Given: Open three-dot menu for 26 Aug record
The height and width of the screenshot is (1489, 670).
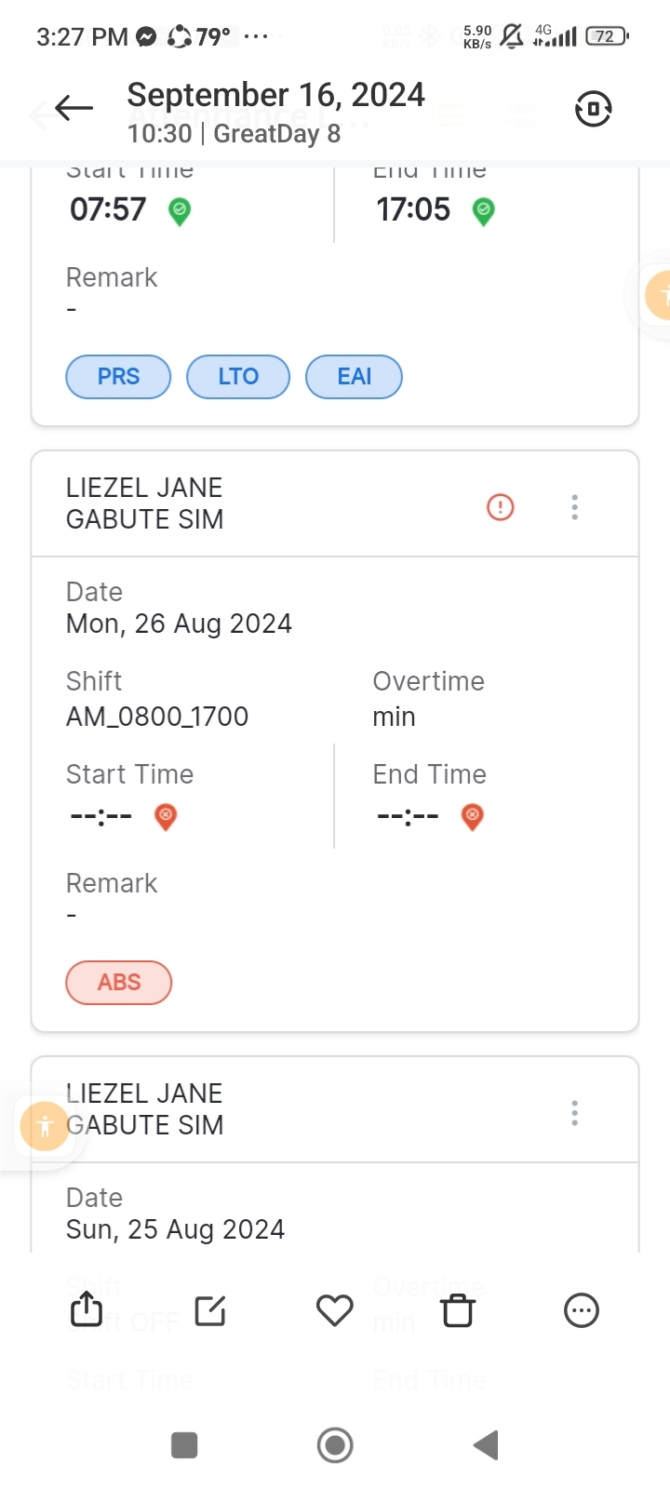Looking at the screenshot, I should pyautogui.click(x=575, y=507).
